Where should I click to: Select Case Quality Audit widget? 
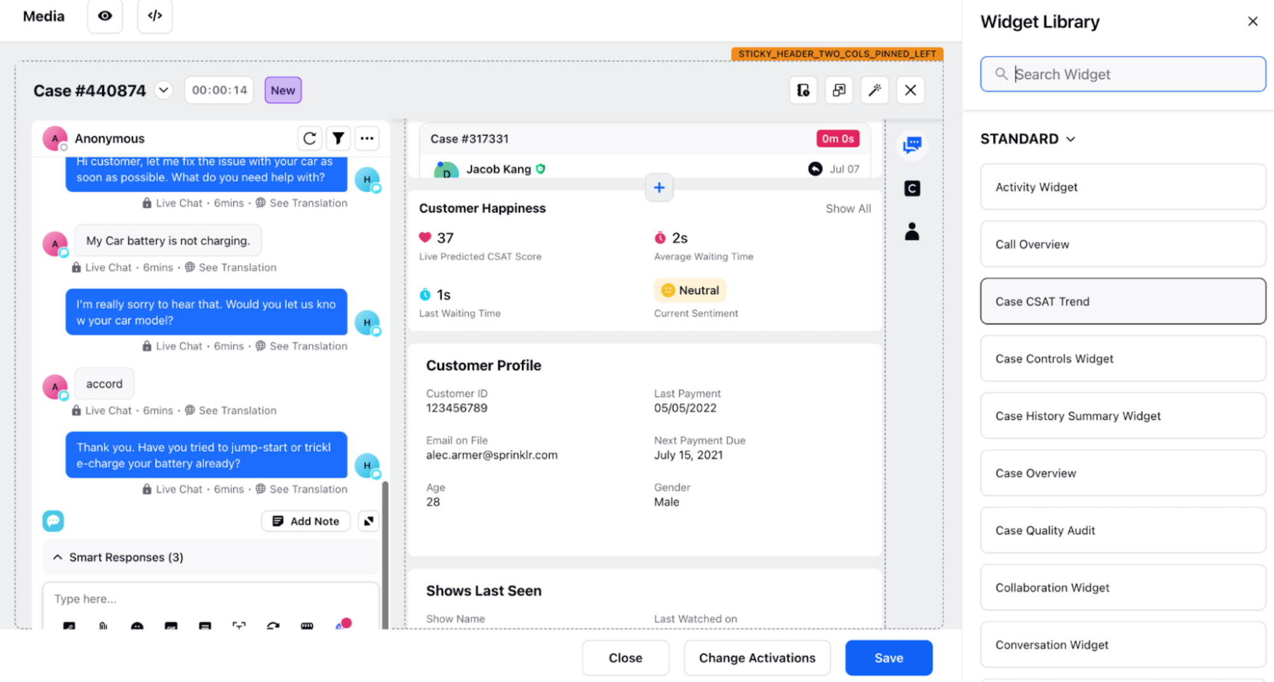1123,530
